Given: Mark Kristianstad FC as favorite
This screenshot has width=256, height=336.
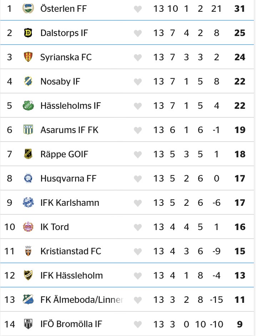Looking at the screenshot, I should [x=138, y=251].
